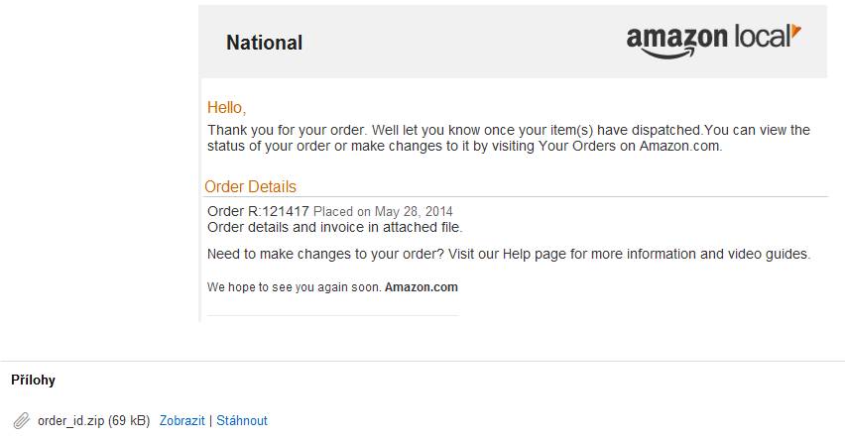Click the (69 kB) attachment size label
This screenshot has height=438, width=845.
pos(129,421)
